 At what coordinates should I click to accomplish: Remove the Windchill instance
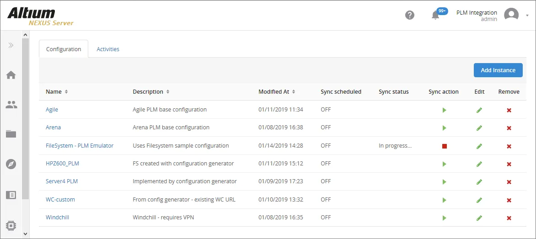pos(509,218)
